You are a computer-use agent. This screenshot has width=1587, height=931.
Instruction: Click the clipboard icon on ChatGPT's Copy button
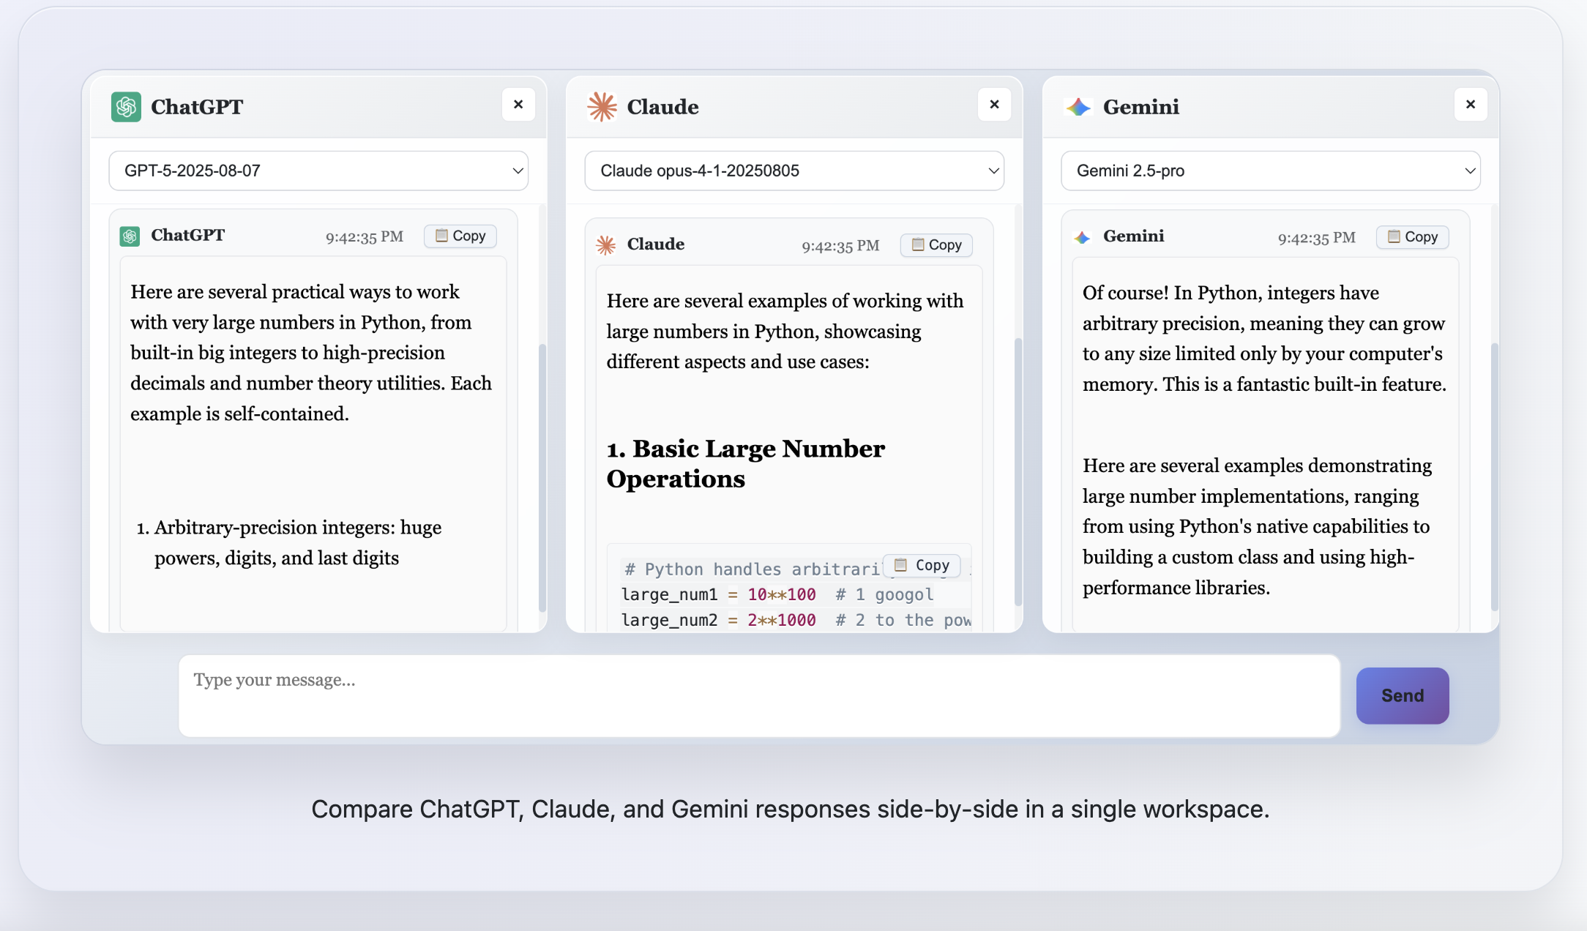click(441, 236)
